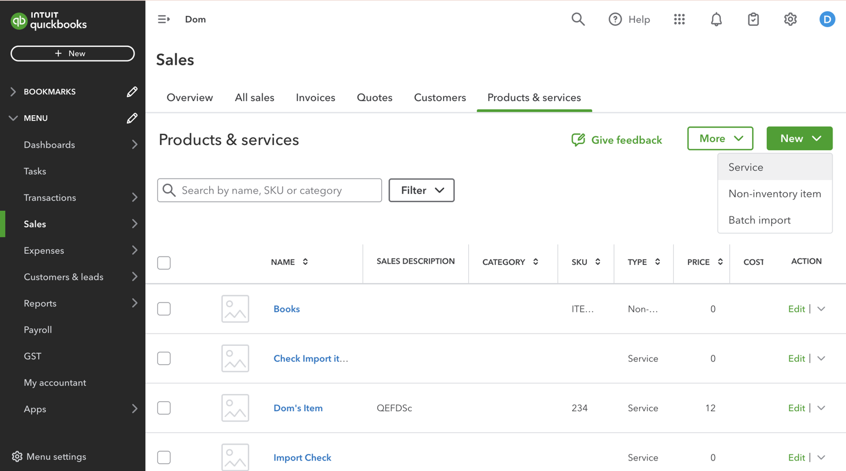Choose Batch import from New menu
846x471 pixels.
[x=775, y=220]
